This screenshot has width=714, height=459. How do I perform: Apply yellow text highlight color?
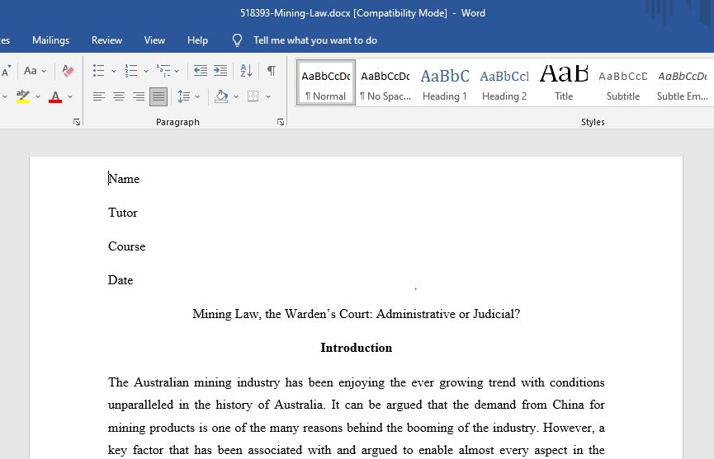pyautogui.click(x=23, y=96)
